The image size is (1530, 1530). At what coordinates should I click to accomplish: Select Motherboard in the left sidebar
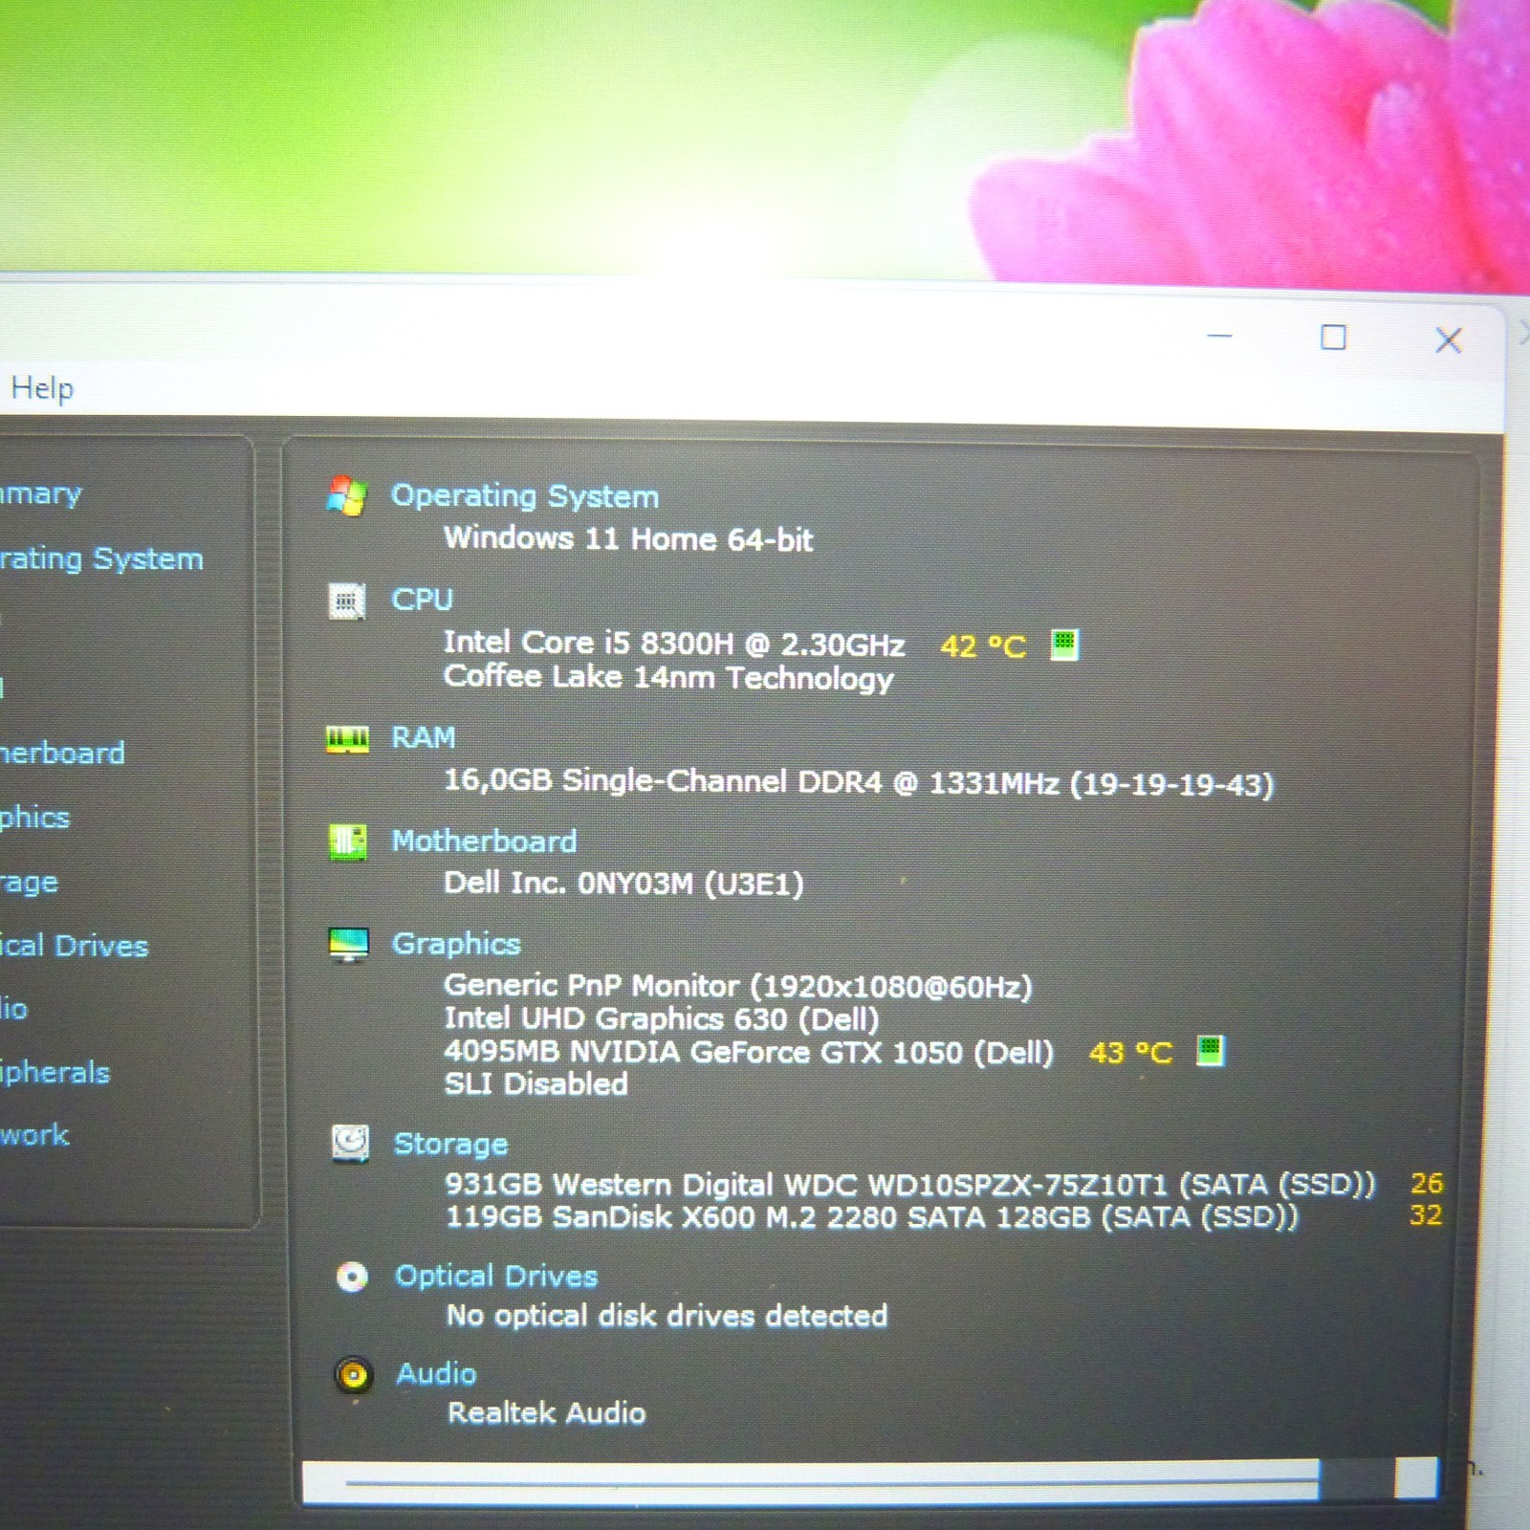62,754
